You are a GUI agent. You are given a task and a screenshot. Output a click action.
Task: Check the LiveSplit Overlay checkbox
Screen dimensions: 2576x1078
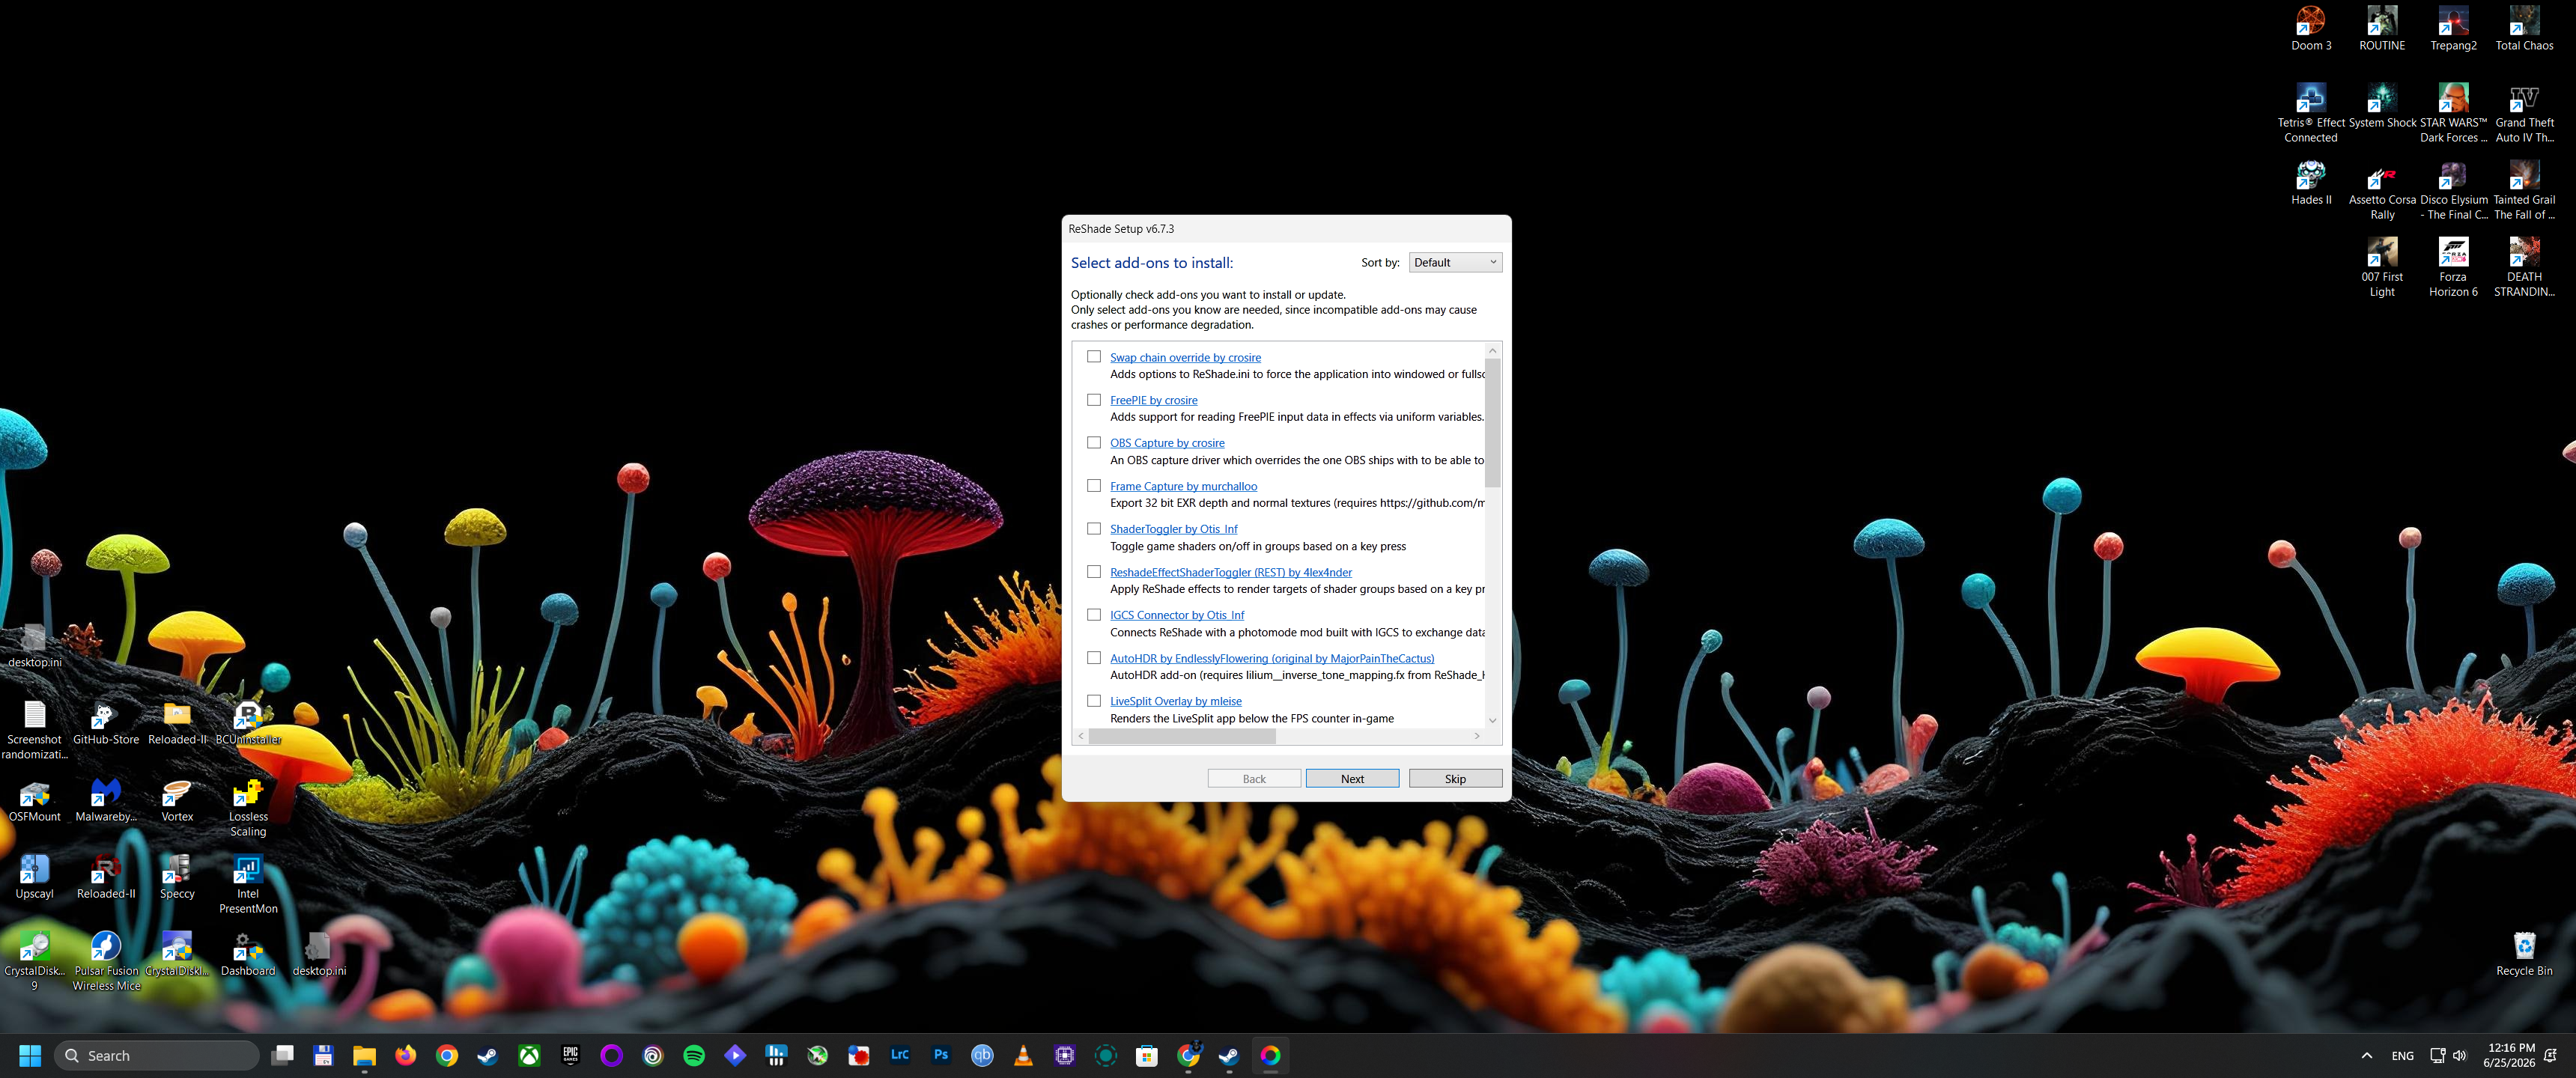[x=1094, y=701]
